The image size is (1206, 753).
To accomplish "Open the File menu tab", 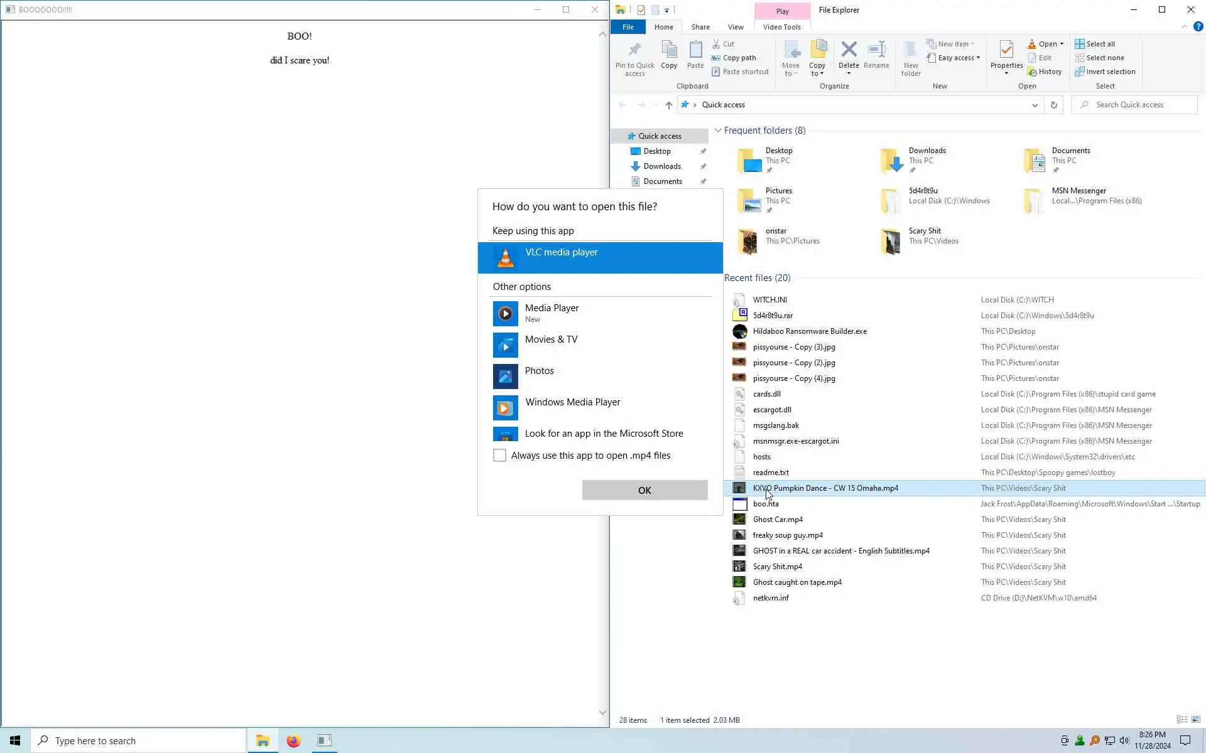I will click(x=627, y=27).
